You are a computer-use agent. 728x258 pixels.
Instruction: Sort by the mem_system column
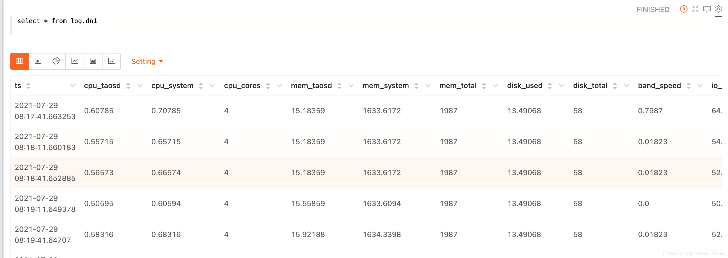click(x=416, y=86)
